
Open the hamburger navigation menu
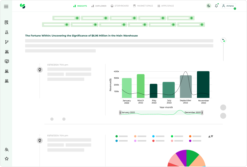[6, 6]
